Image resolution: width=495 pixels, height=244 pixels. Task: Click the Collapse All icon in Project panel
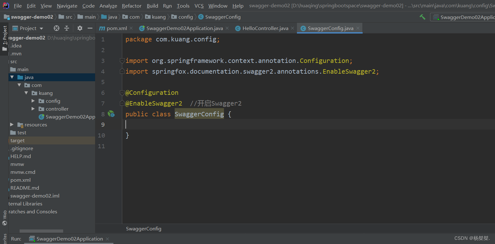[66, 28]
